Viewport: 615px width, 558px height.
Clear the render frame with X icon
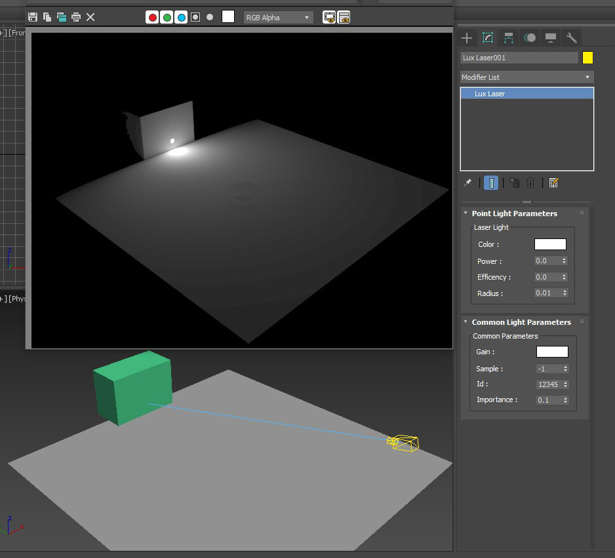(90, 17)
